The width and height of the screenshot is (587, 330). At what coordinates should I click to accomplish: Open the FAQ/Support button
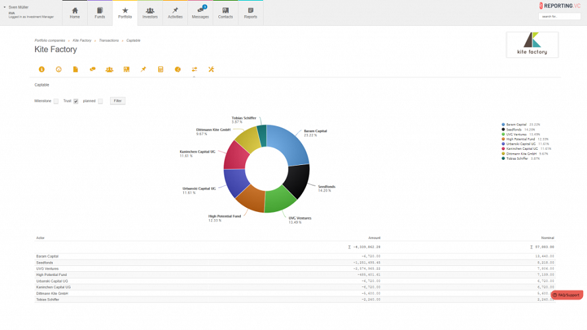[568, 295]
